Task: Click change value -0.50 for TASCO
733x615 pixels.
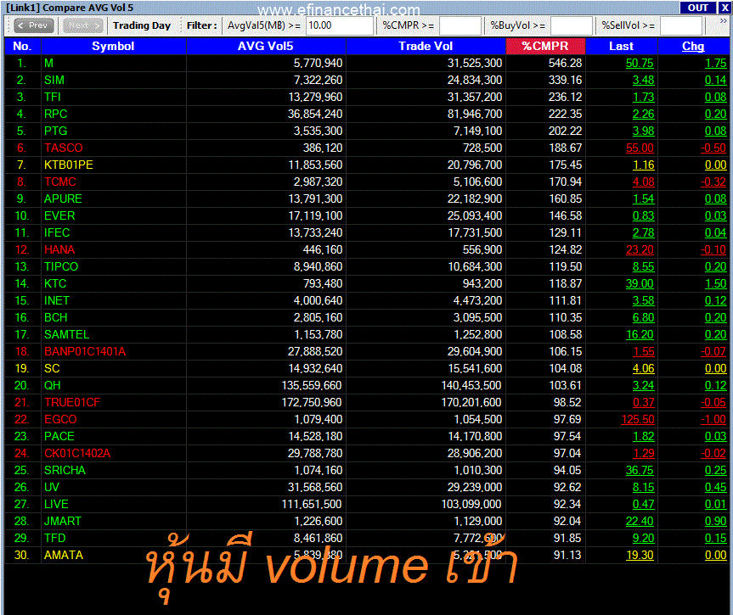Action: point(713,148)
